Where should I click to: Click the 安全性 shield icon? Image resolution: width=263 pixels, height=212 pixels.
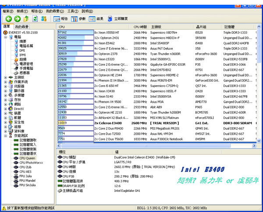(11, 122)
